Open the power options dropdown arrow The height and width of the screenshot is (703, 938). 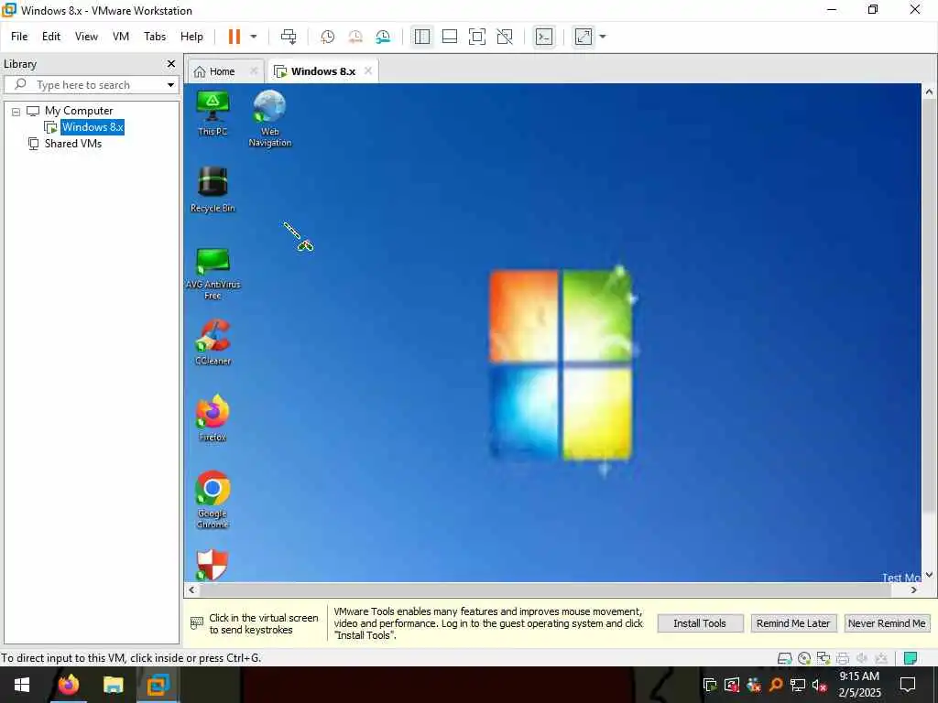coord(254,37)
